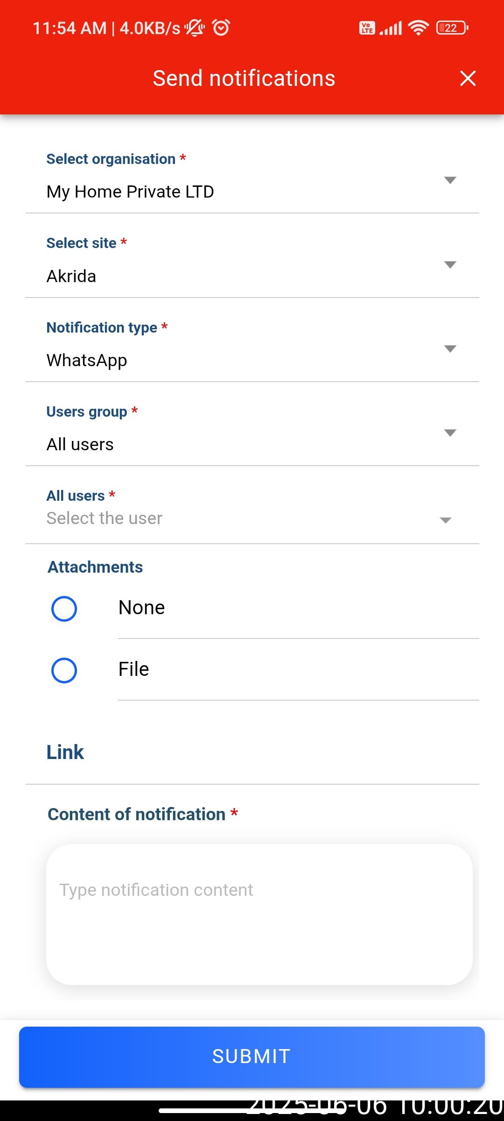Image resolution: width=504 pixels, height=1121 pixels.
Task: Click the Link input field
Action: pyautogui.click(x=252, y=752)
